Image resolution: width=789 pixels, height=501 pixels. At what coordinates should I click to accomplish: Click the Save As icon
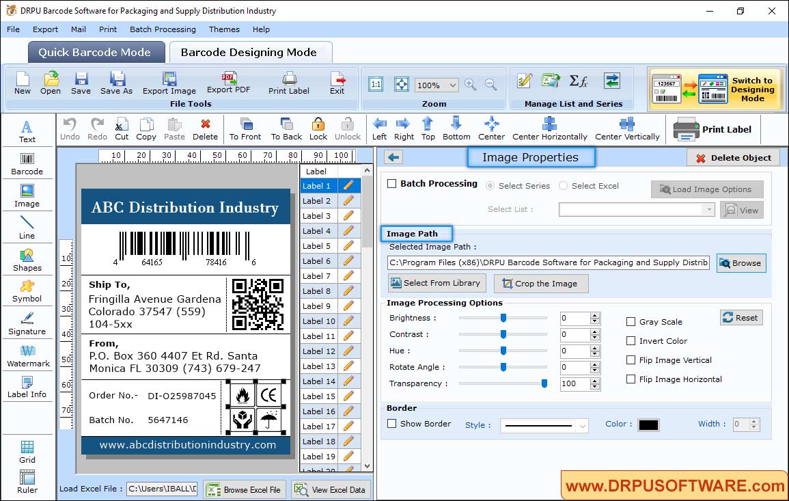point(116,83)
